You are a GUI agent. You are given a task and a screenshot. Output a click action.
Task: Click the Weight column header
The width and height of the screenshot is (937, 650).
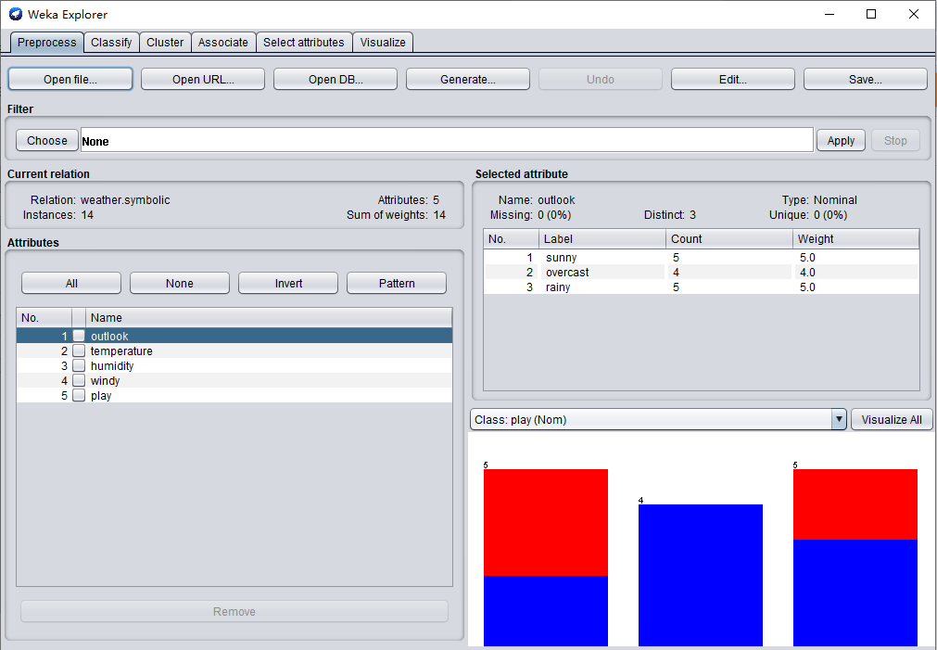pyautogui.click(x=855, y=238)
